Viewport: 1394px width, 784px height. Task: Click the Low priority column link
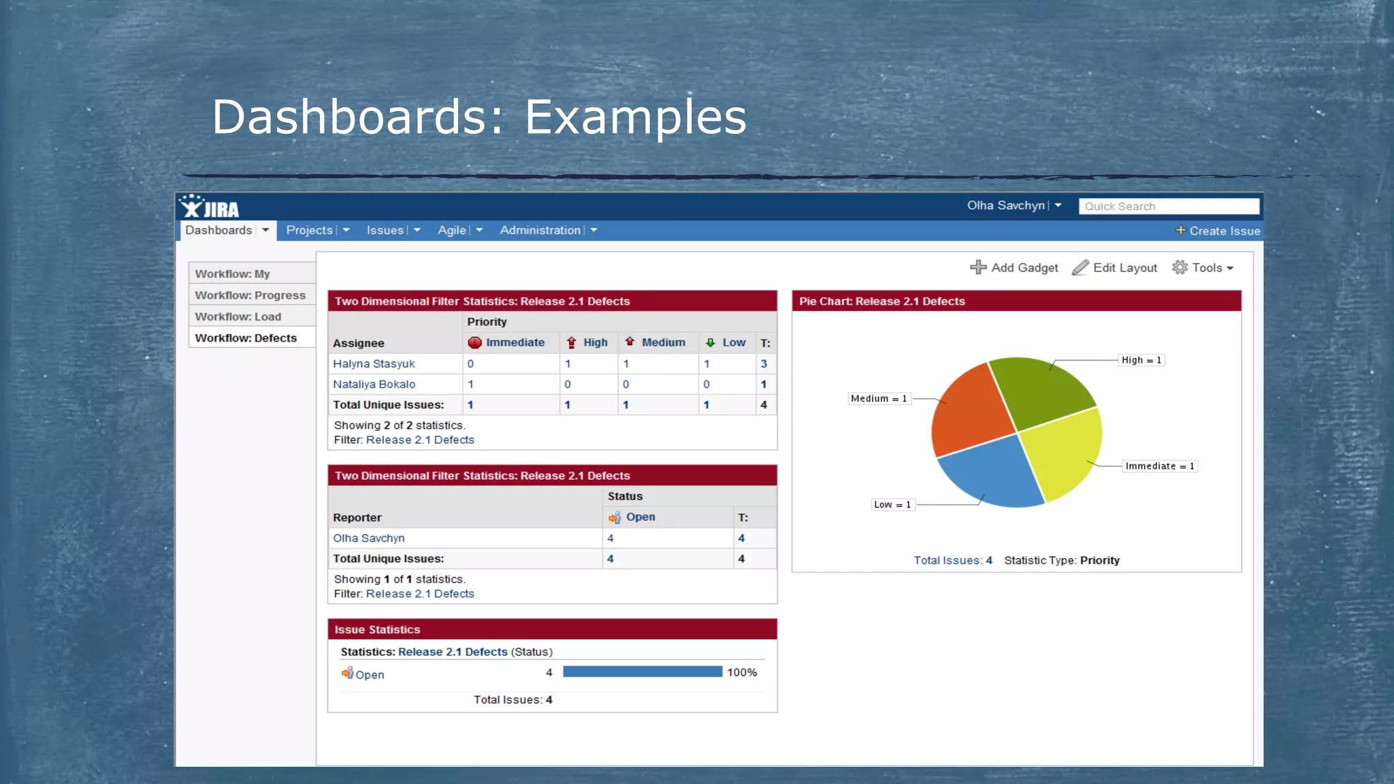click(734, 342)
